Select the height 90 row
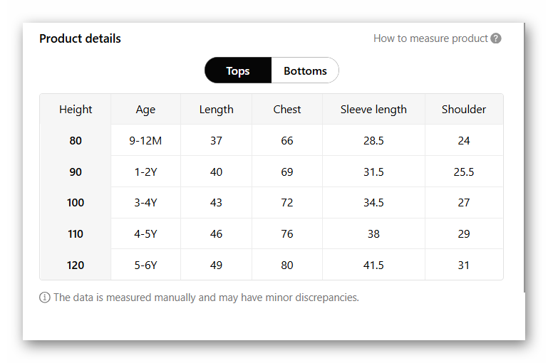548x363 pixels. tap(76, 172)
